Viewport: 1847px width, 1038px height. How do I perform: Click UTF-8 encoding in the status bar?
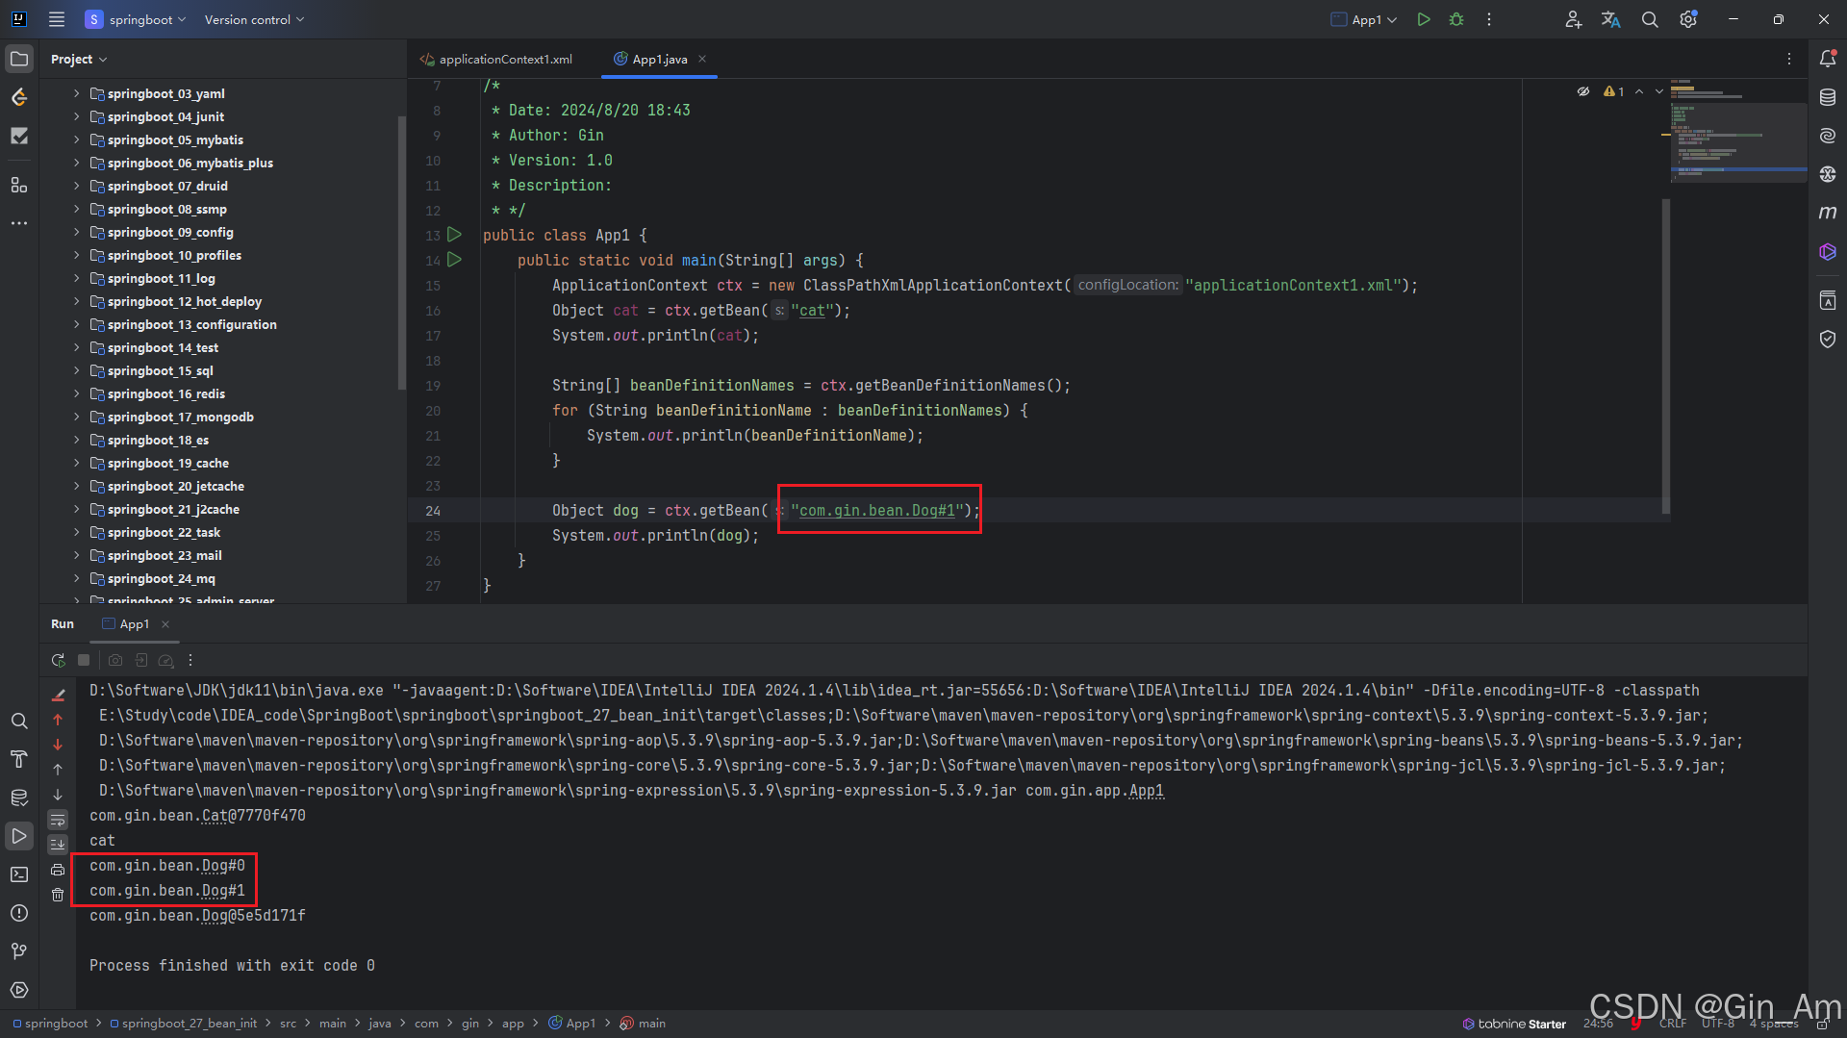pyautogui.click(x=1718, y=1024)
